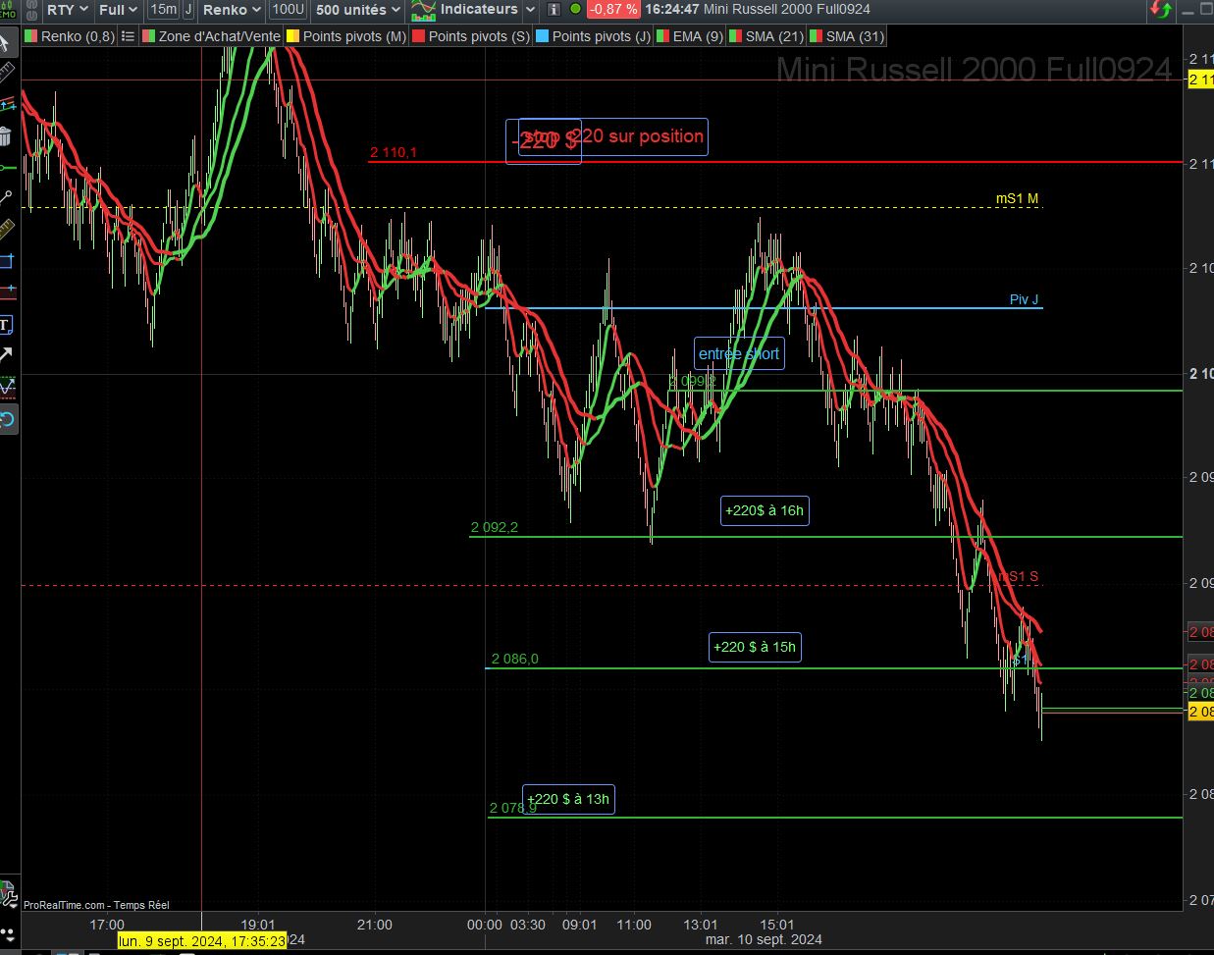1214x955 pixels.
Task: Select the '+220 $ à 15h' annotation
Action: click(755, 647)
